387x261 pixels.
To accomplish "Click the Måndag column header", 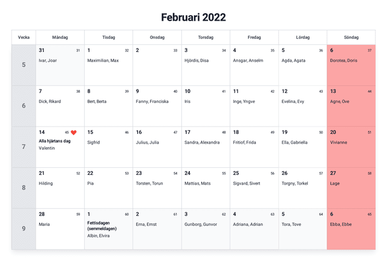I will [x=60, y=38].
